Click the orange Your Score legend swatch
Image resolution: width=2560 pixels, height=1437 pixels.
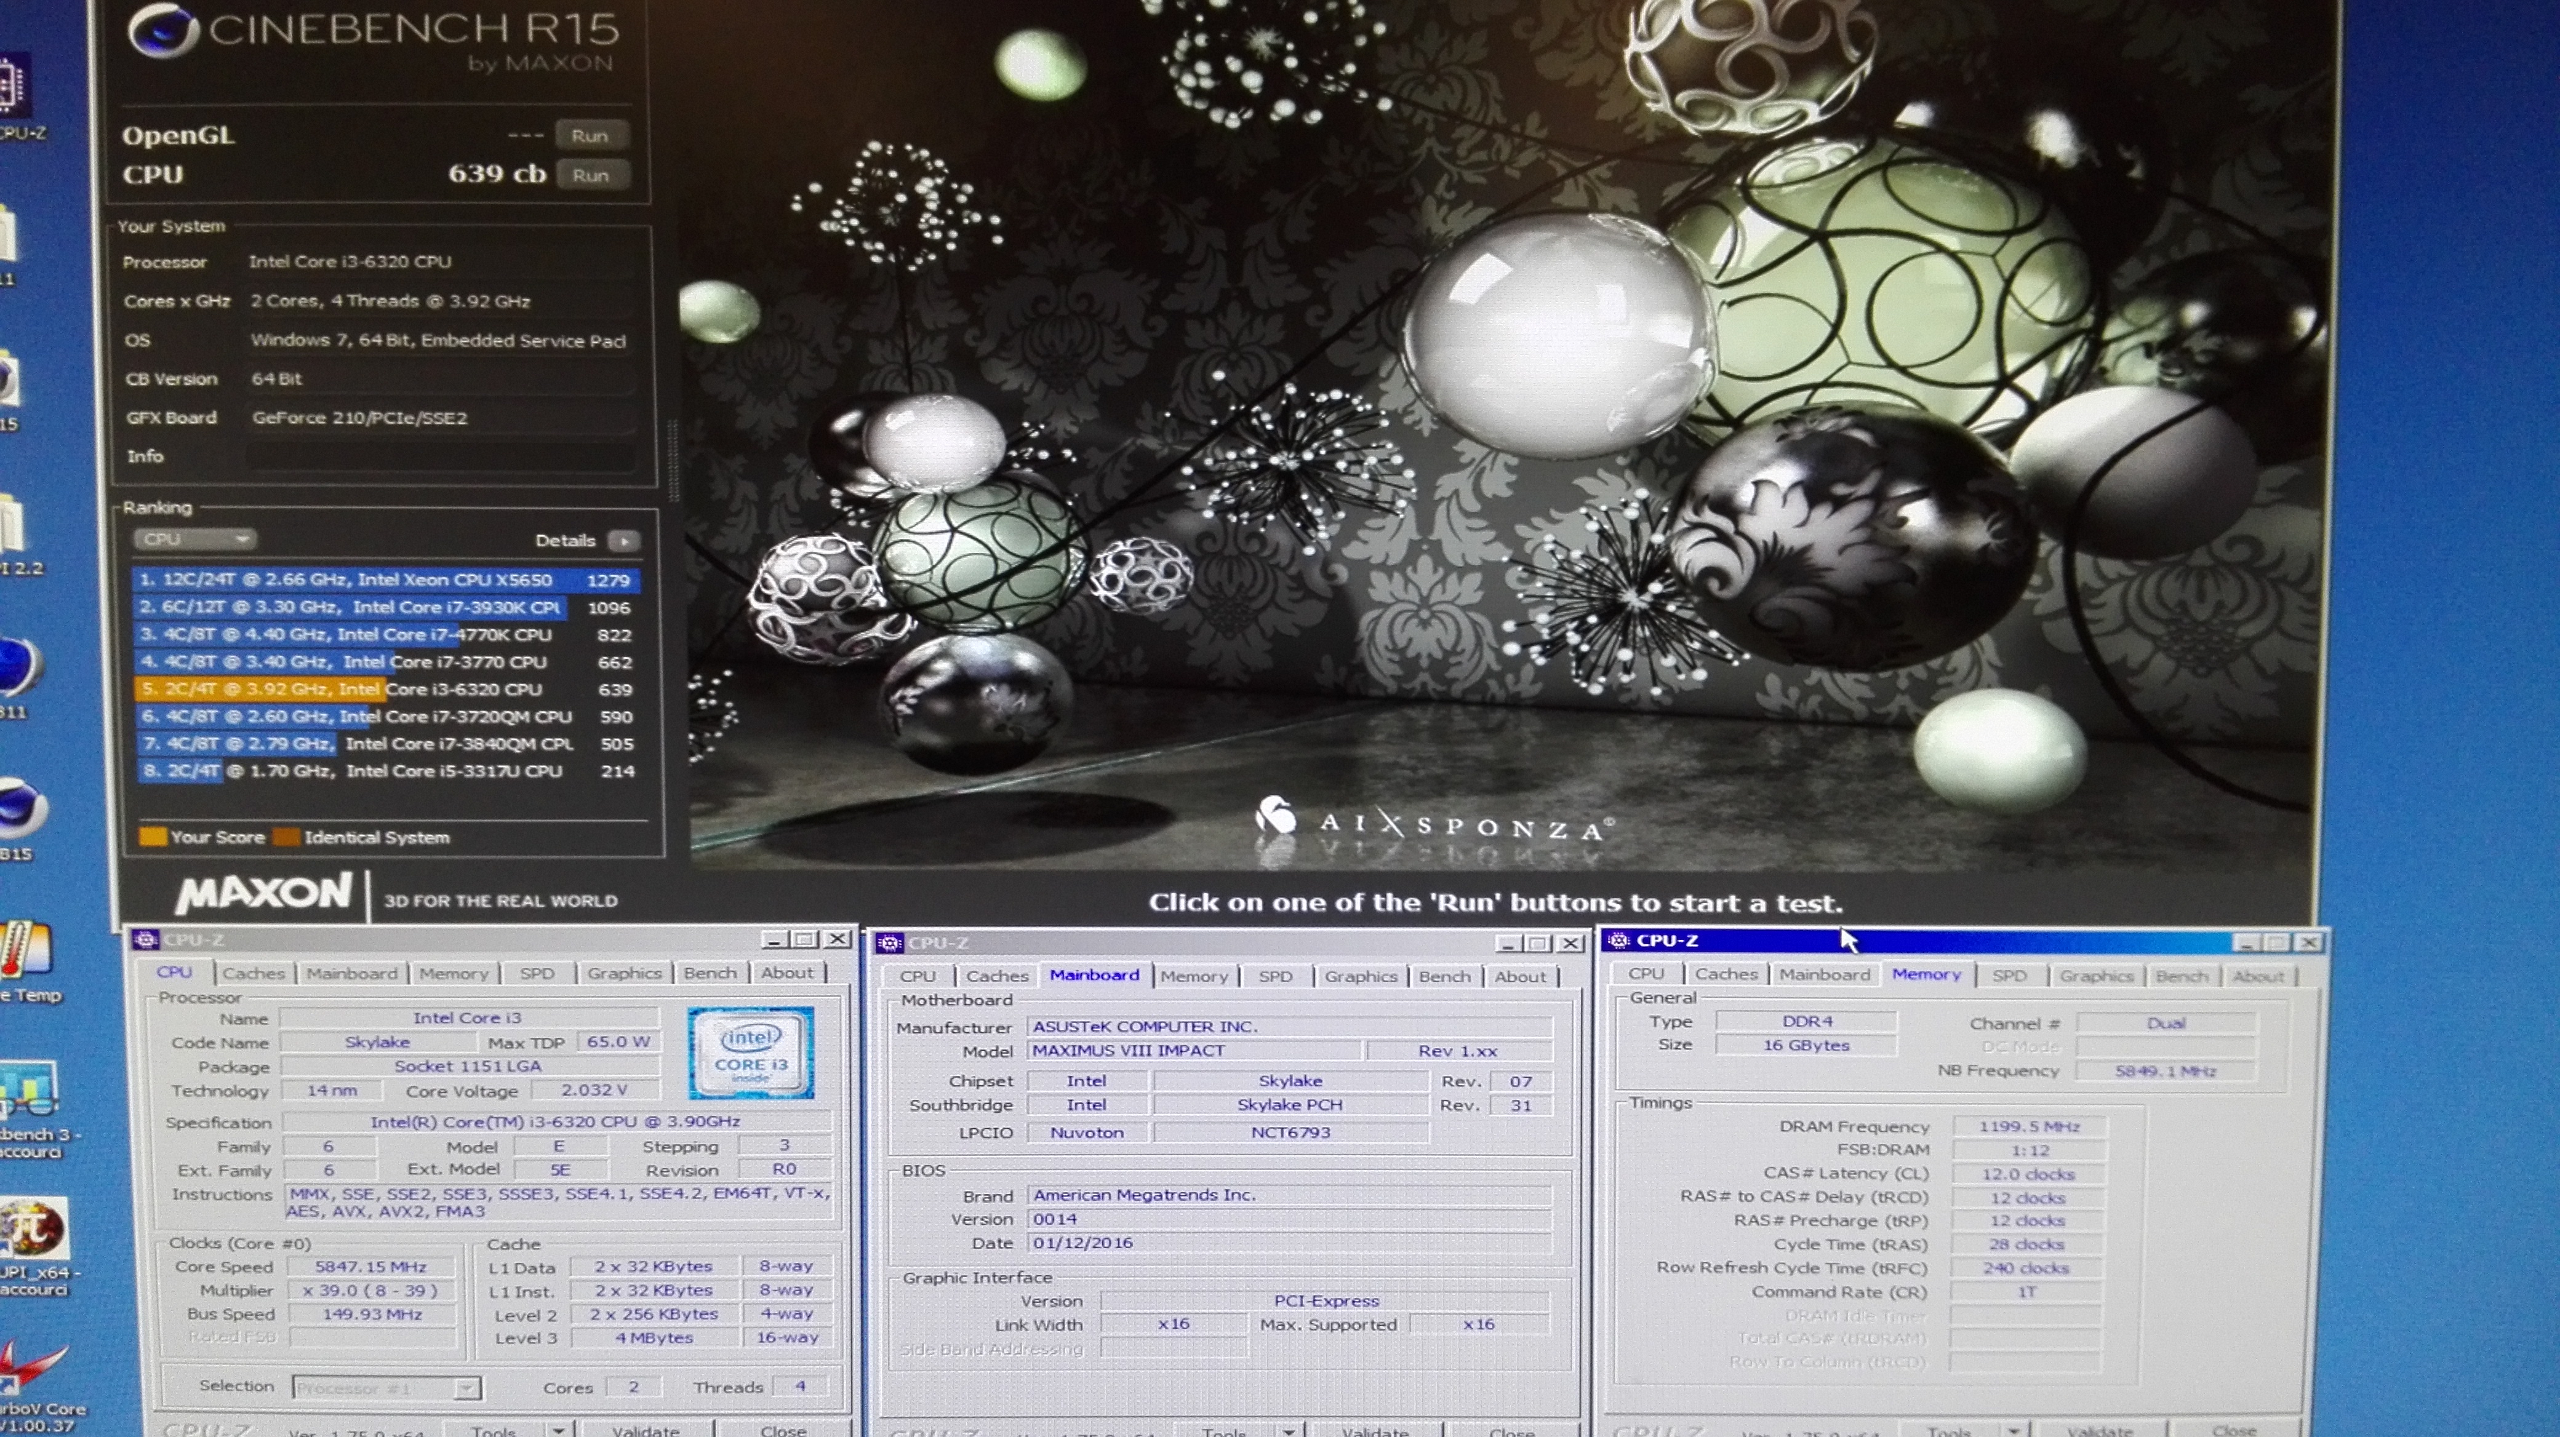point(152,836)
